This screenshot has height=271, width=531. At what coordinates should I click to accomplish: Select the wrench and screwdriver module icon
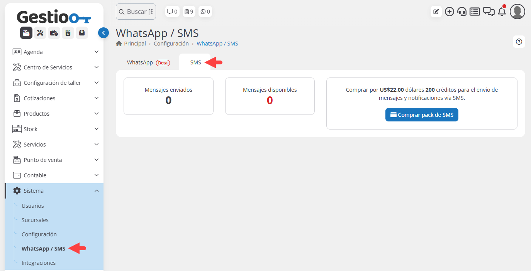(40, 33)
